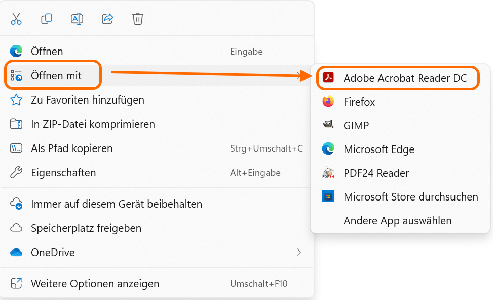Open file with Adobe Acrobat Reader DC

[404, 78]
